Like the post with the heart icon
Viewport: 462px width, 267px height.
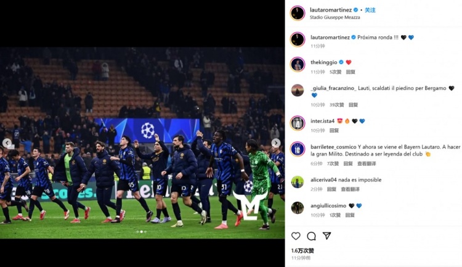pos(296,236)
